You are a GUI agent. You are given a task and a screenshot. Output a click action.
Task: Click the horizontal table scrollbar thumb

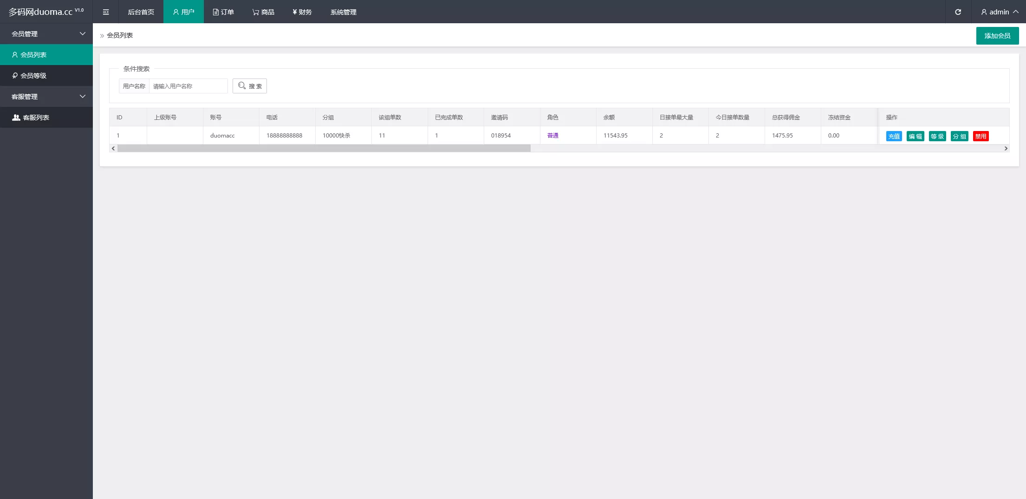coord(324,148)
